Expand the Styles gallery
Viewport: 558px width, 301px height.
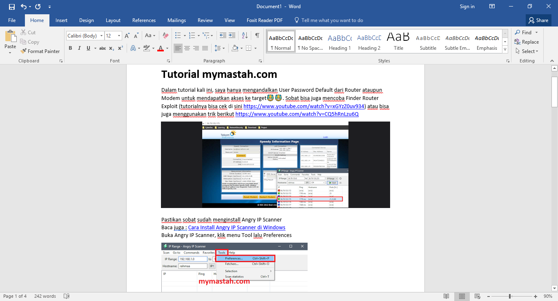coord(505,49)
